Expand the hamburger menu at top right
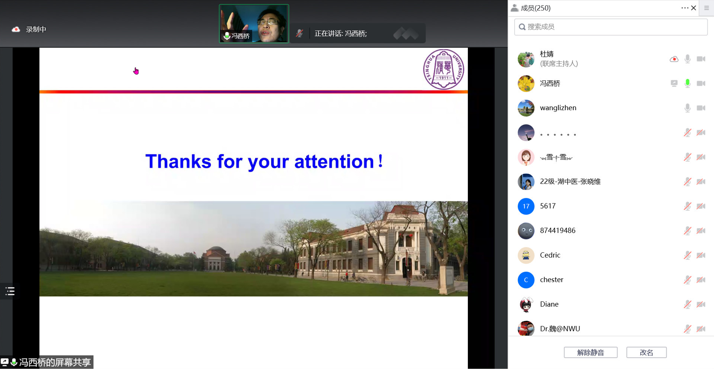 coord(706,8)
